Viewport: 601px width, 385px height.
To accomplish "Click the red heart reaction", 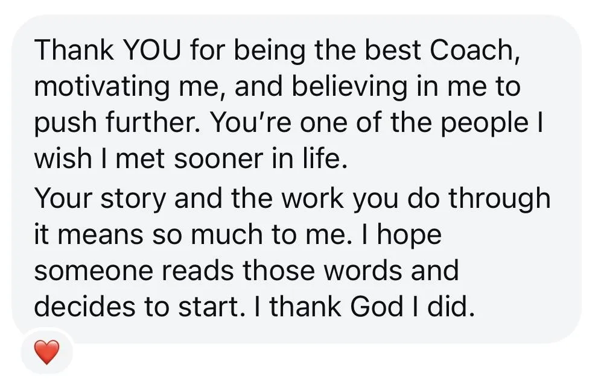I will point(47,352).
